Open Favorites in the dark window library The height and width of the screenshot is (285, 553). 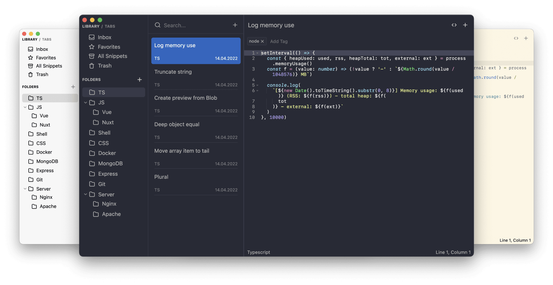coord(105,47)
